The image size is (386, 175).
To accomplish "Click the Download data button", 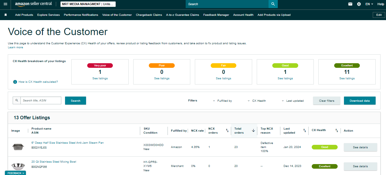I will [360, 101].
